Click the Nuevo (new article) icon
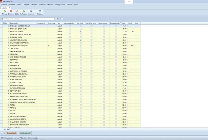Image resolution: width=208 pixels, height=140 pixels. click(5, 12)
